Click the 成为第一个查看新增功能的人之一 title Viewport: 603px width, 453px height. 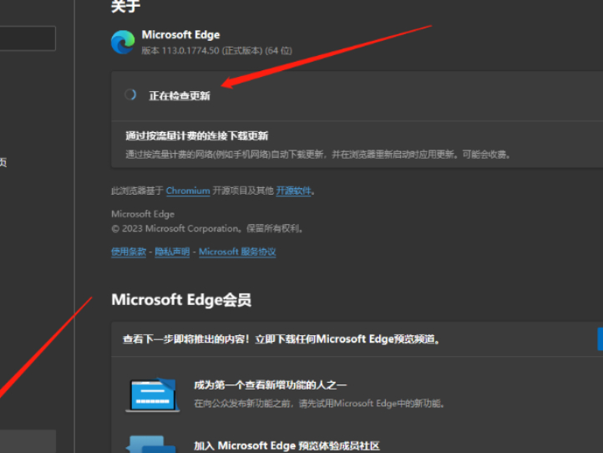point(271,384)
